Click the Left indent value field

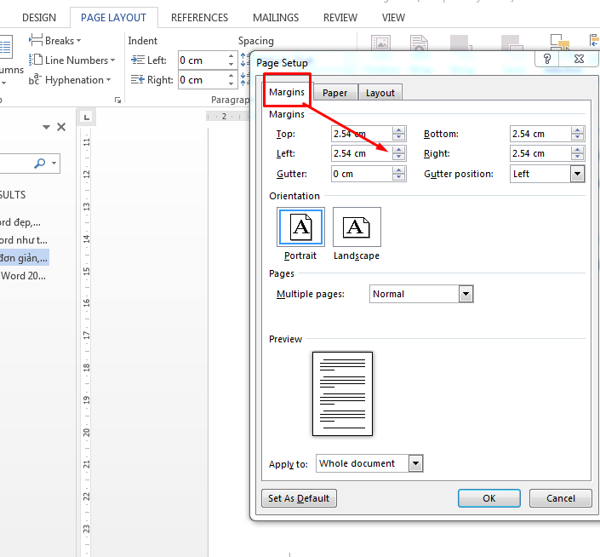click(201, 60)
